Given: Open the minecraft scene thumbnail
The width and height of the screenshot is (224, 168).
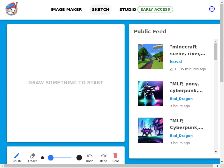Looking at the screenshot, I should tap(151, 56).
